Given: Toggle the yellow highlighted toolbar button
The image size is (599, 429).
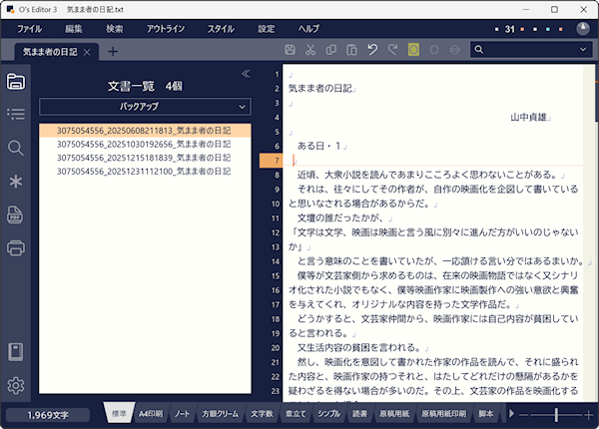Looking at the screenshot, I should pyautogui.click(x=413, y=50).
